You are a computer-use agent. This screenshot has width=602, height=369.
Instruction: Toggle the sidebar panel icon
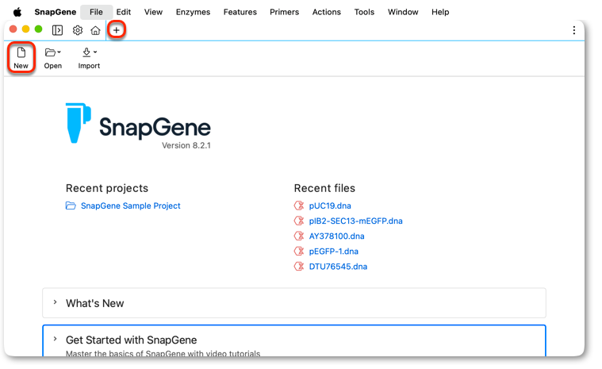click(x=57, y=30)
